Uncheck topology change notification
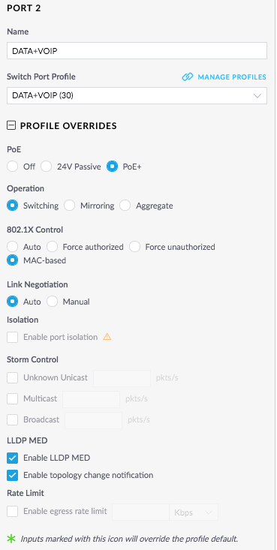The image size is (277, 550). pos(12,475)
